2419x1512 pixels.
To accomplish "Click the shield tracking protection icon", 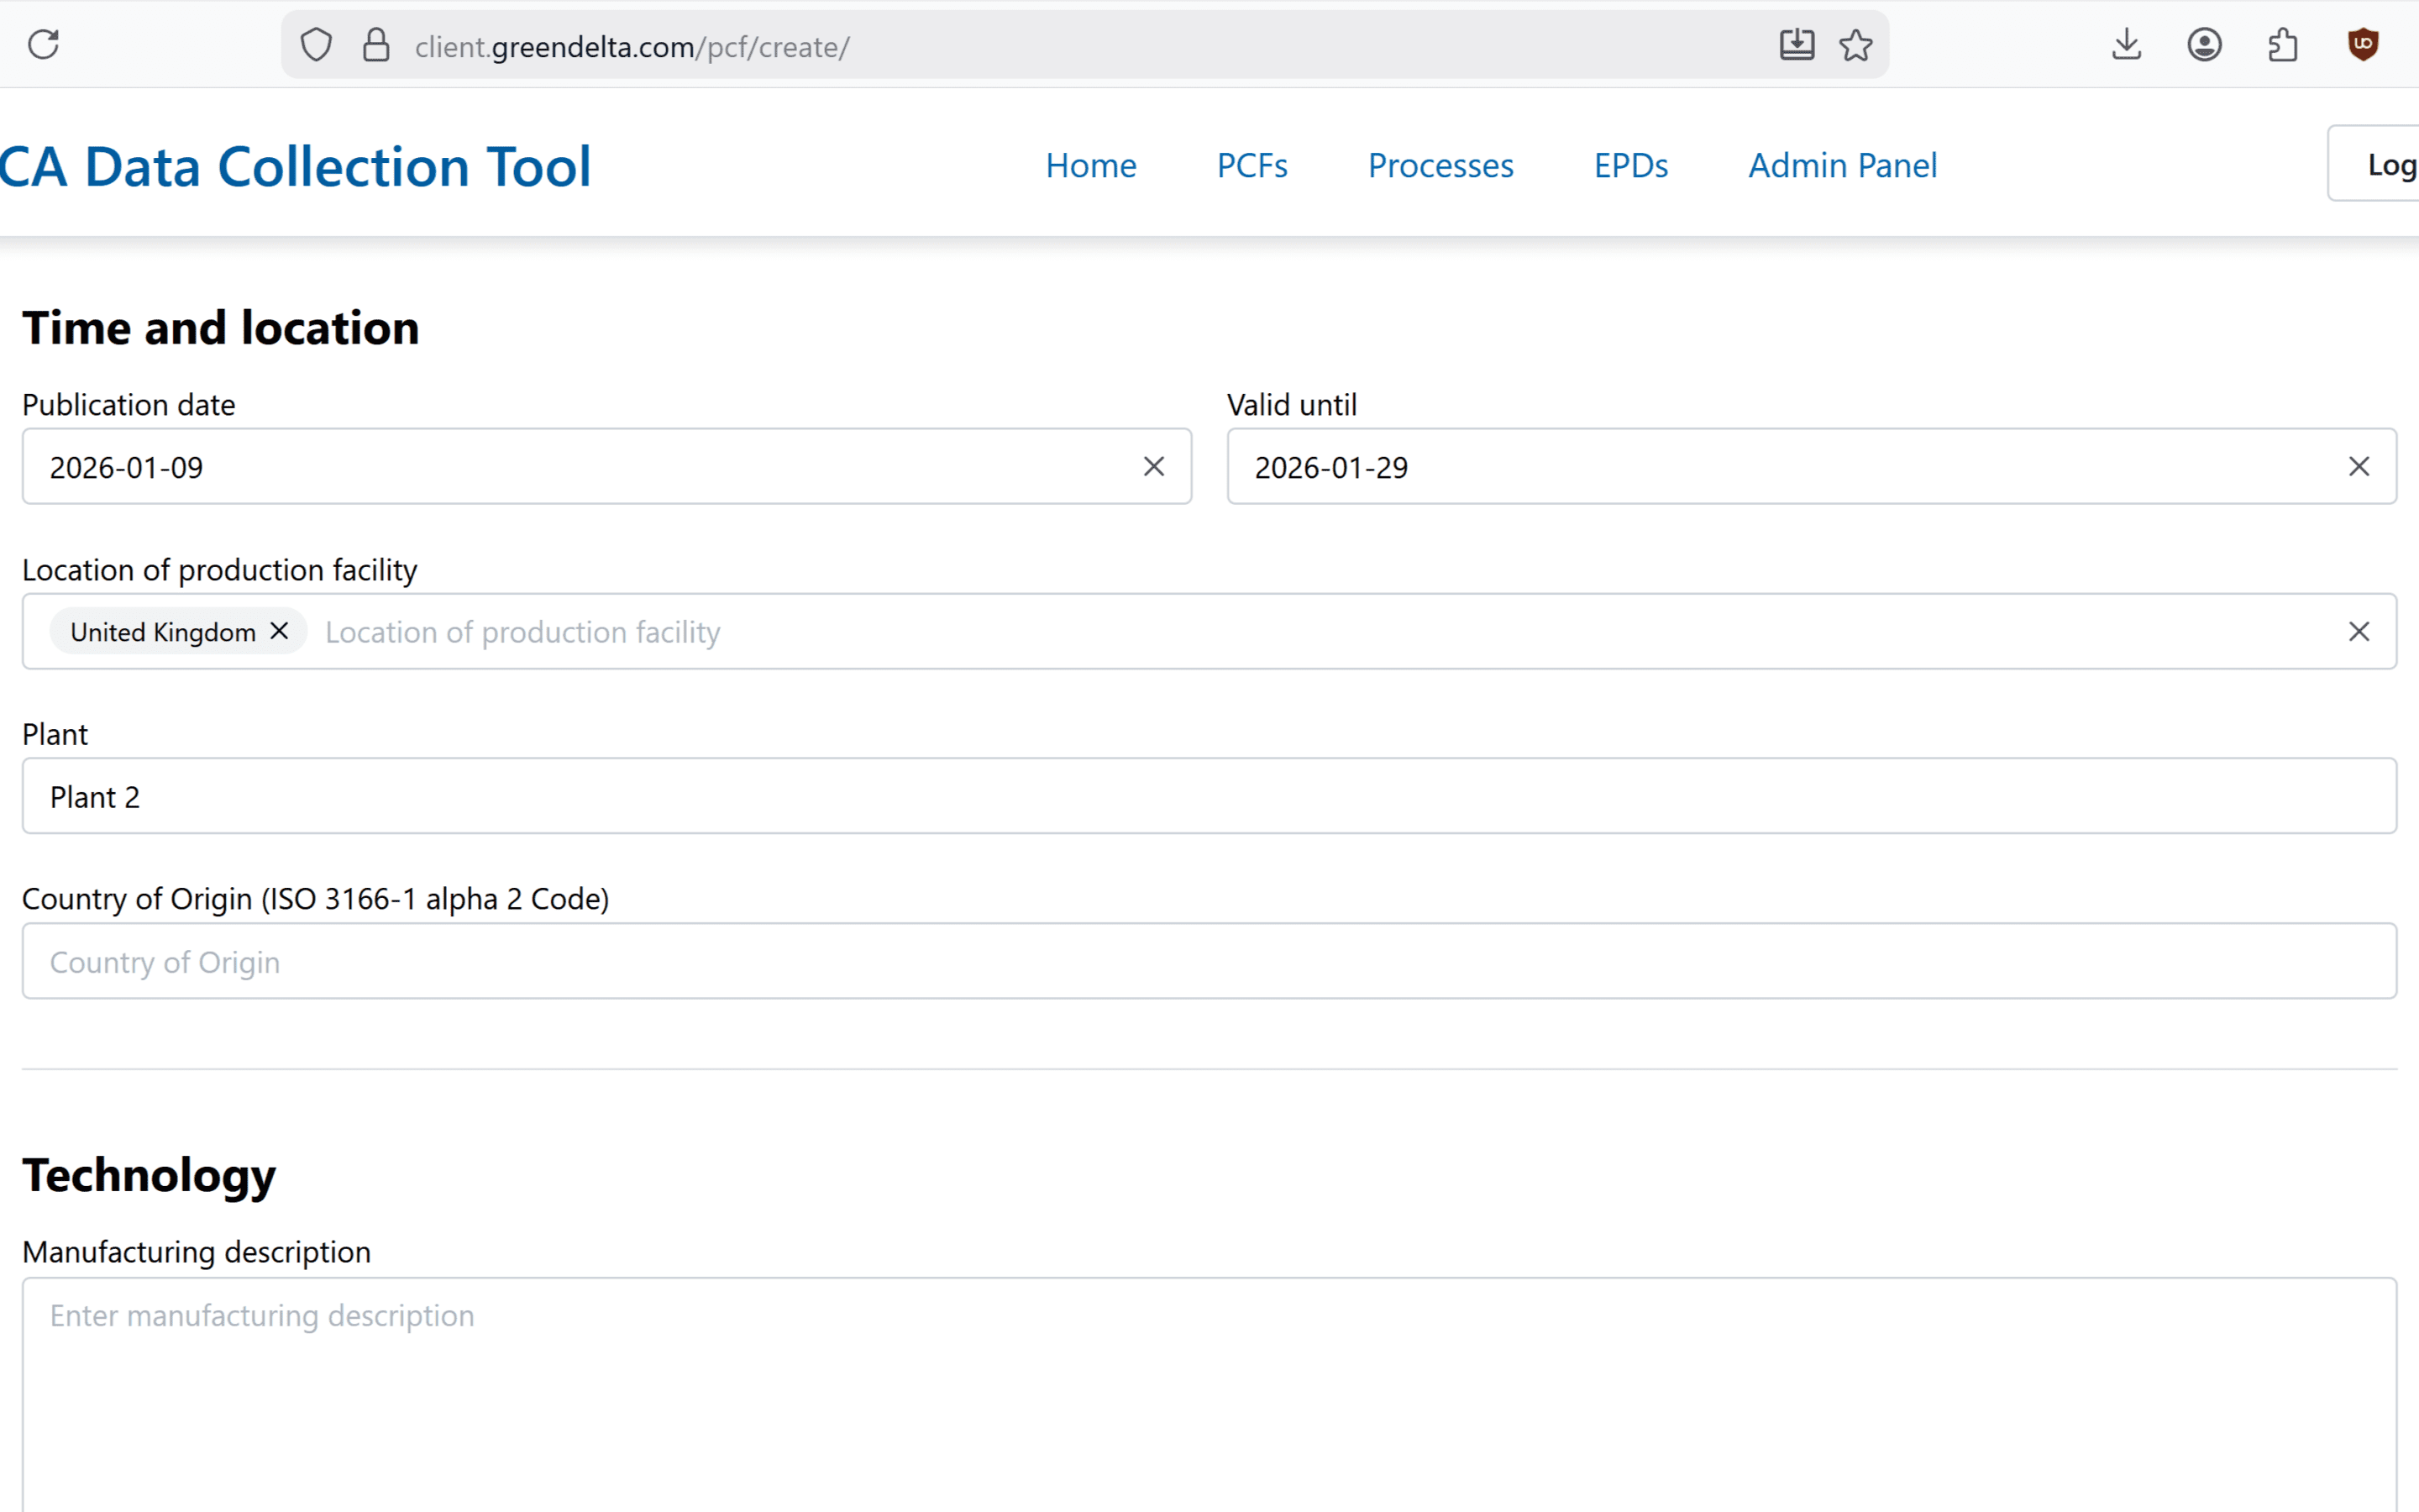I will coord(316,45).
